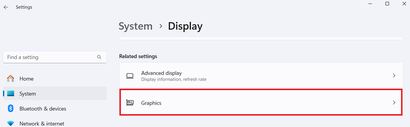Expand the Advanced display chevron arrow
Viewport: 410px width, 127px height.
(x=394, y=76)
